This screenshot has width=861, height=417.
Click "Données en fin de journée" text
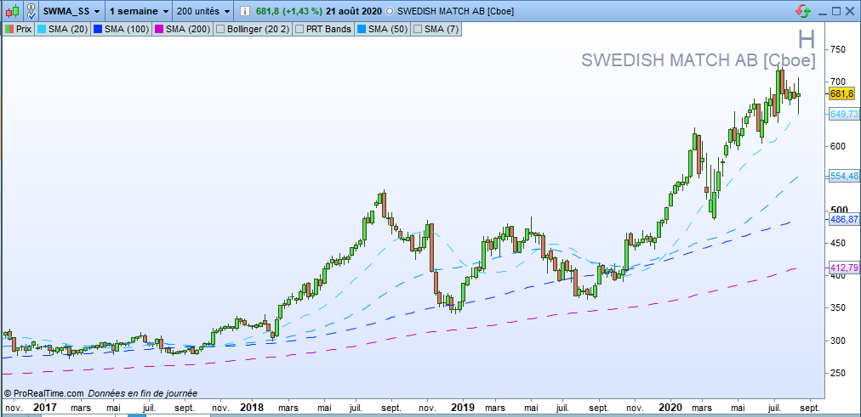(x=142, y=393)
